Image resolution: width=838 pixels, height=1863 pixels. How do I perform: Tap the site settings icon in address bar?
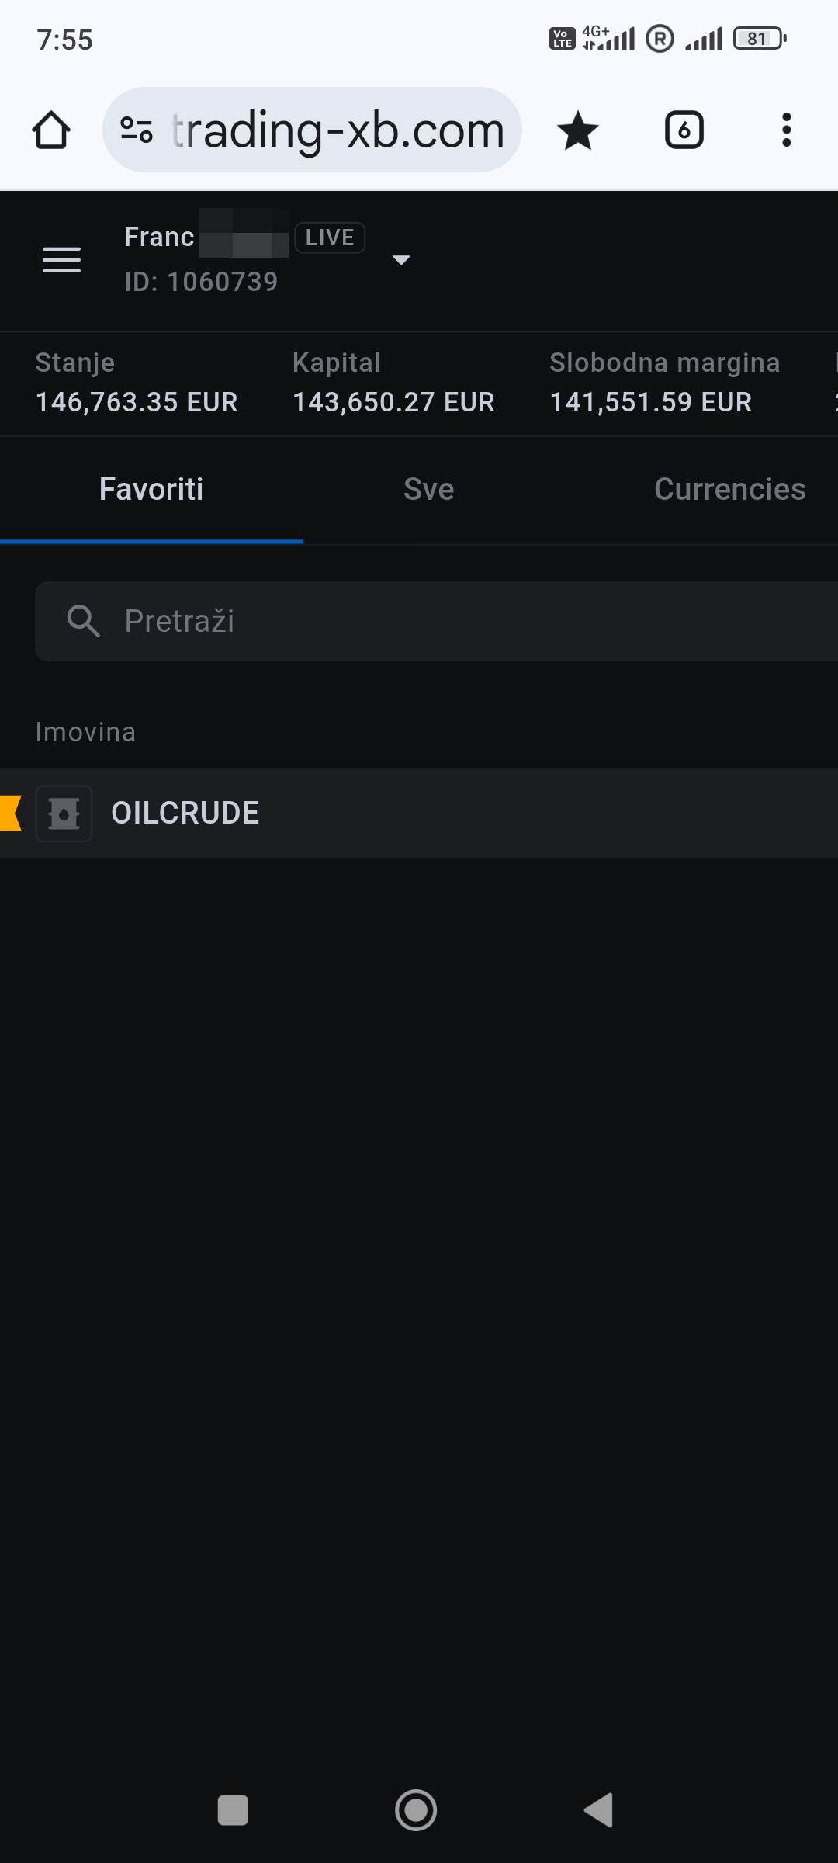pyautogui.click(x=137, y=130)
